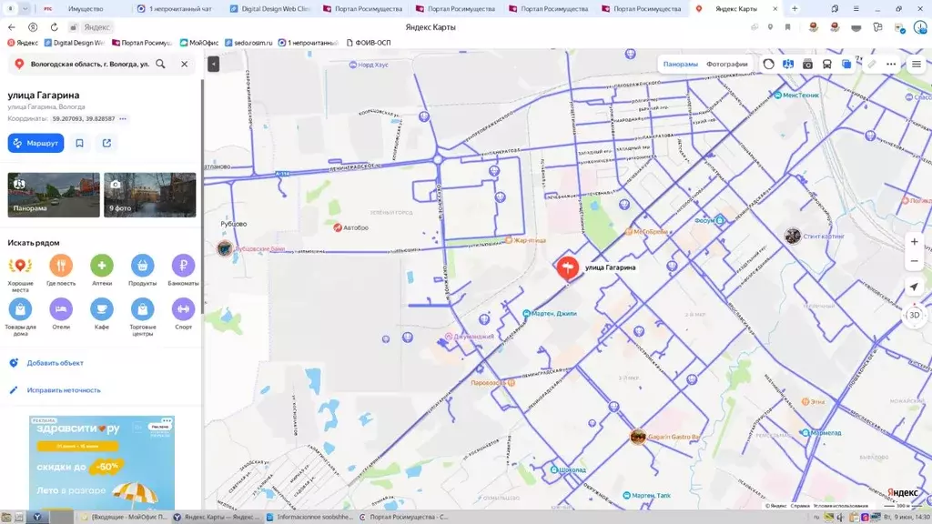Open the hamburger main menu
Image resolution: width=932 pixels, height=524 pixels.
917,65
